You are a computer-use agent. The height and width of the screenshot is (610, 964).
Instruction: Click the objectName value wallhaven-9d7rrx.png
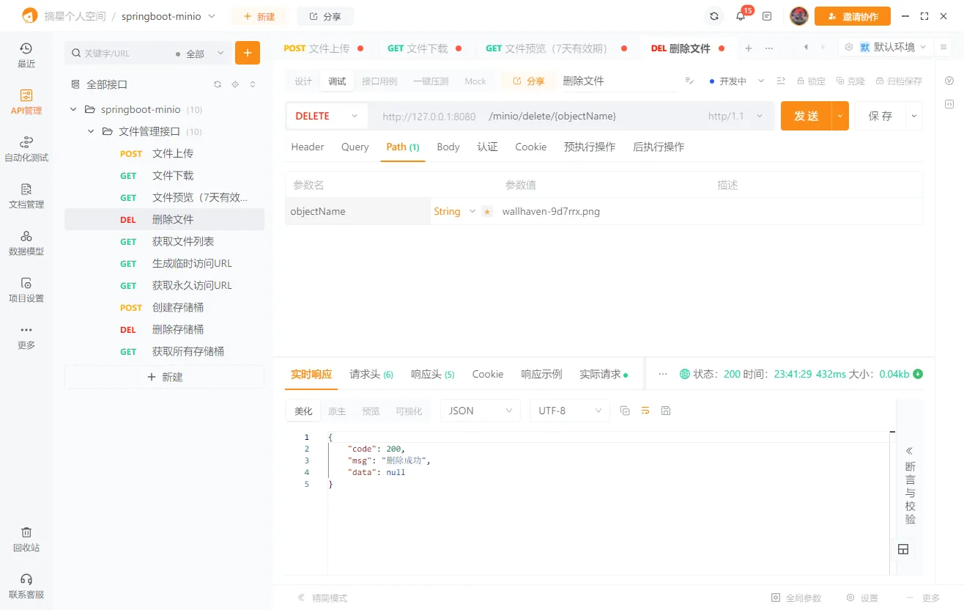[551, 211]
